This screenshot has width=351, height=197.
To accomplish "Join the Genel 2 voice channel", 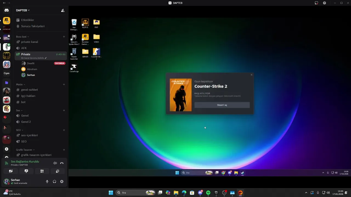I will 41,122.
